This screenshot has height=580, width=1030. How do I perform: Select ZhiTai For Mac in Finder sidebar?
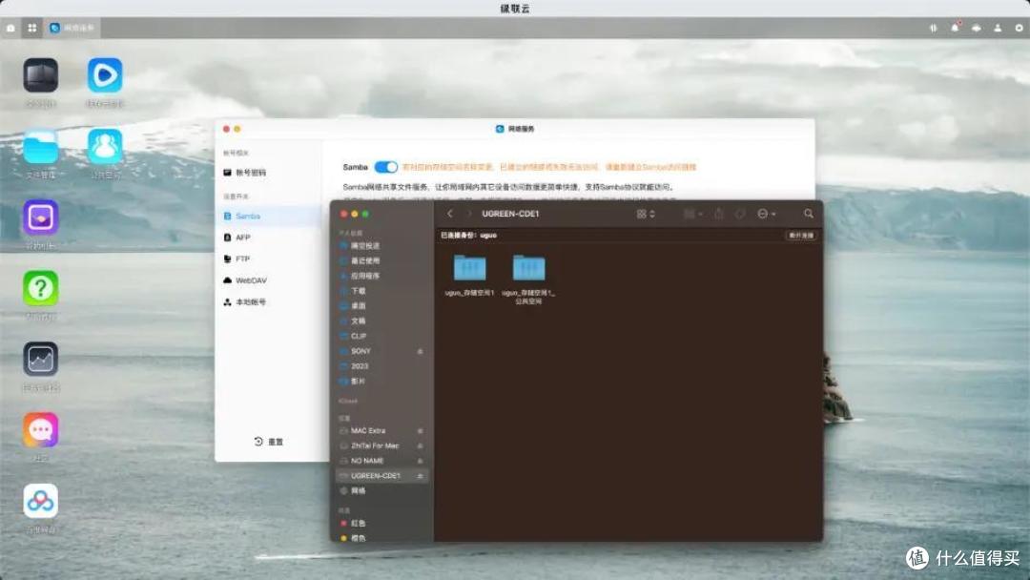coord(382,445)
